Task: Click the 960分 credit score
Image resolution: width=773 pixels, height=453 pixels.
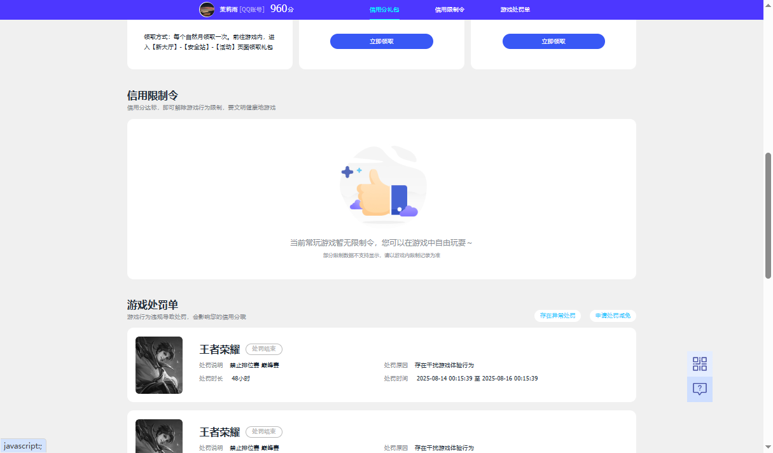Action: (282, 9)
